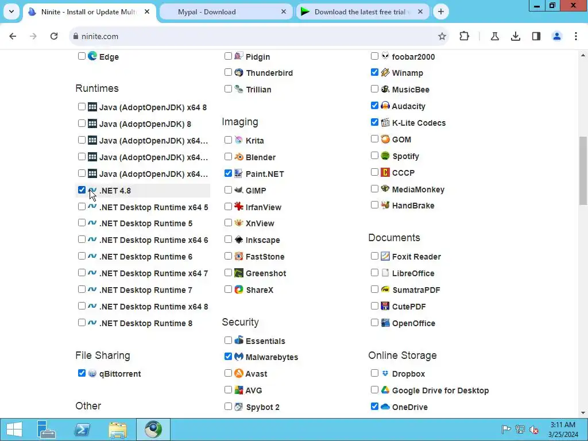Check the MusicBee checkbox
588x441 pixels.
[x=374, y=89]
